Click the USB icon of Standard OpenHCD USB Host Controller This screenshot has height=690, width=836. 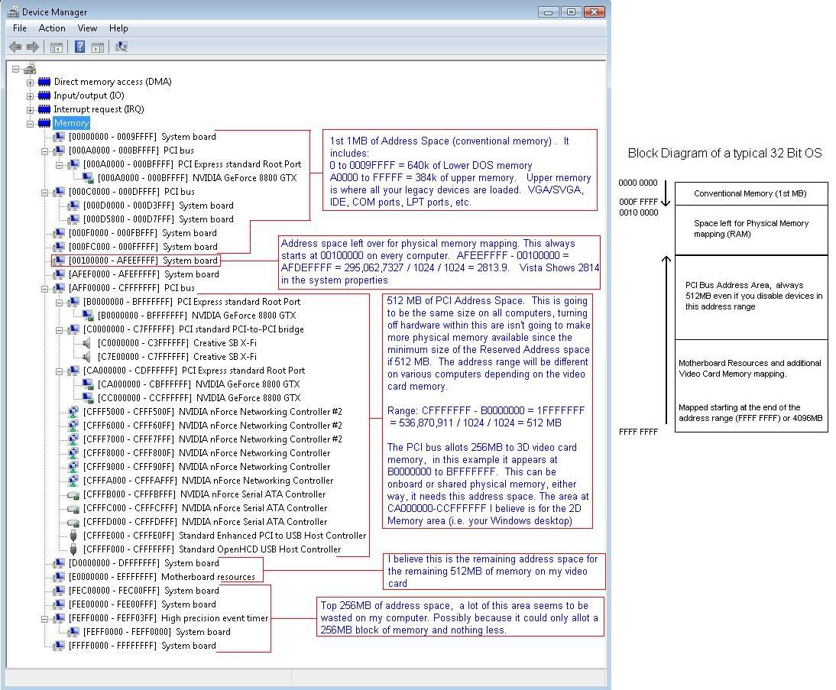tap(73, 549)
